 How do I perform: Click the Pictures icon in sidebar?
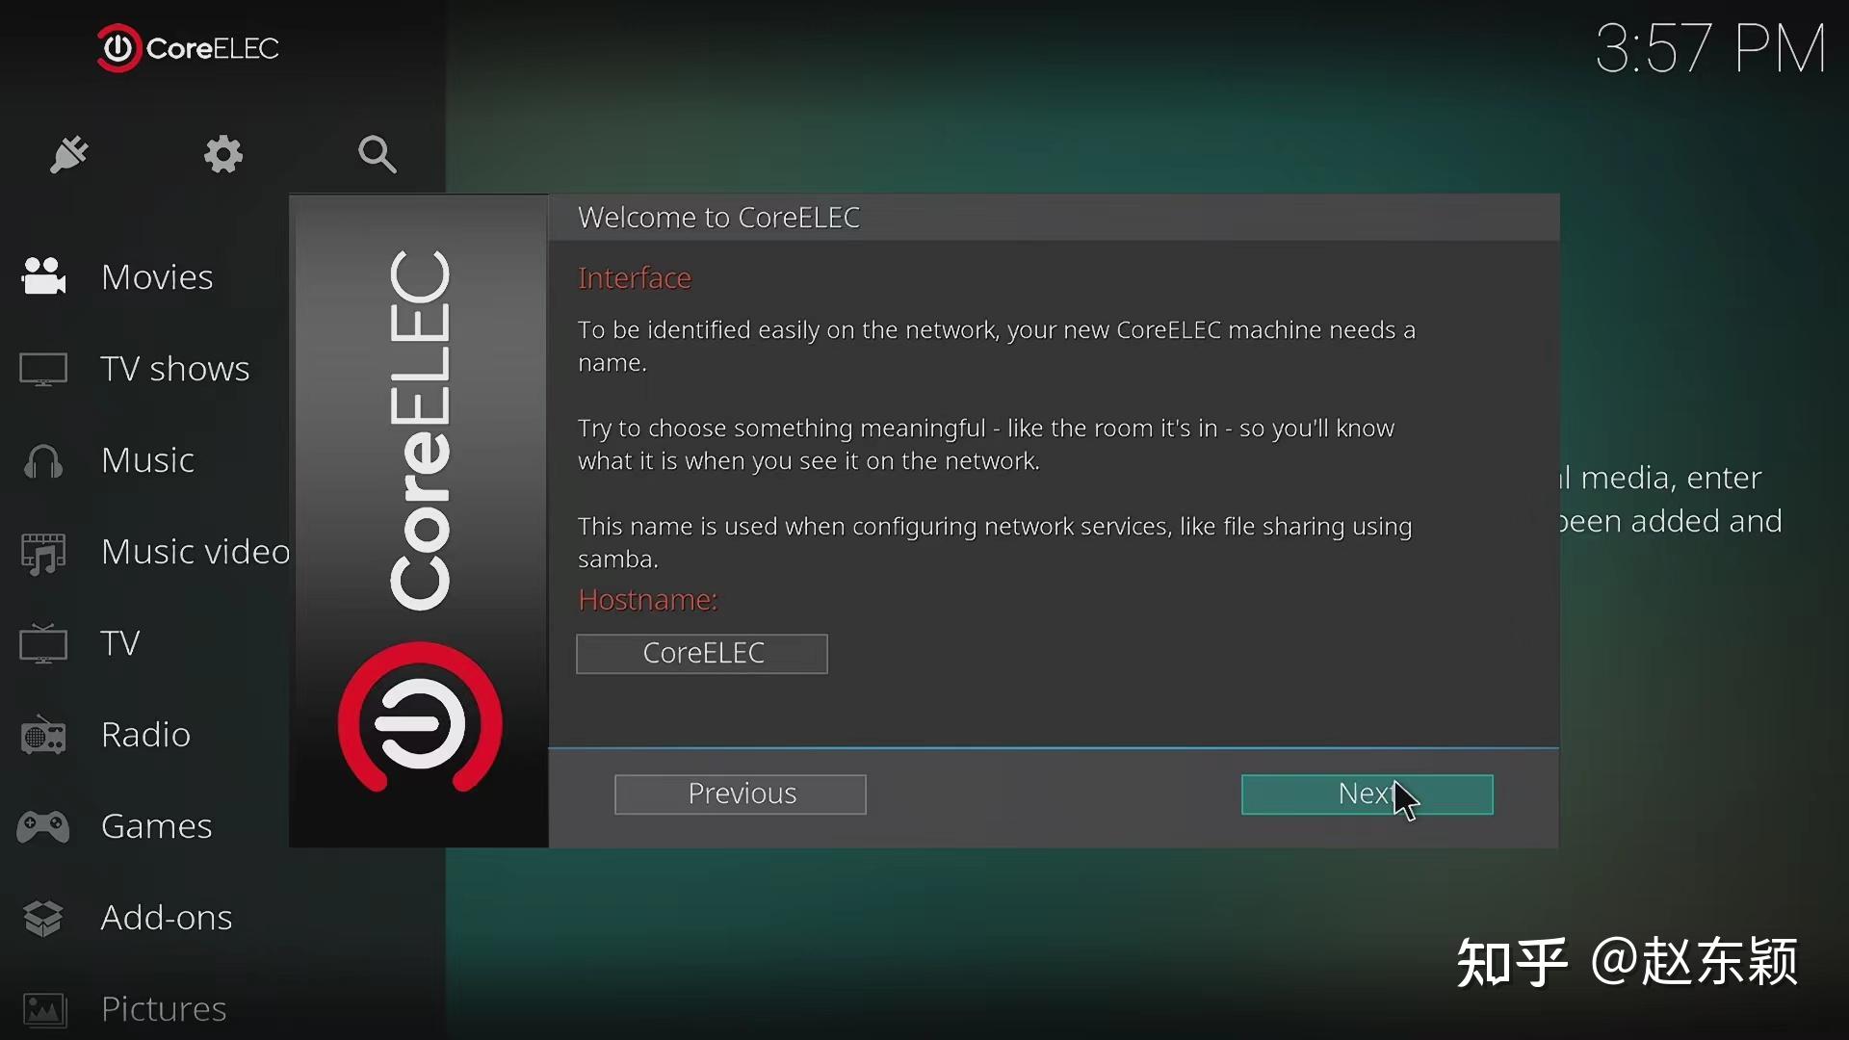pos(43,1009)
